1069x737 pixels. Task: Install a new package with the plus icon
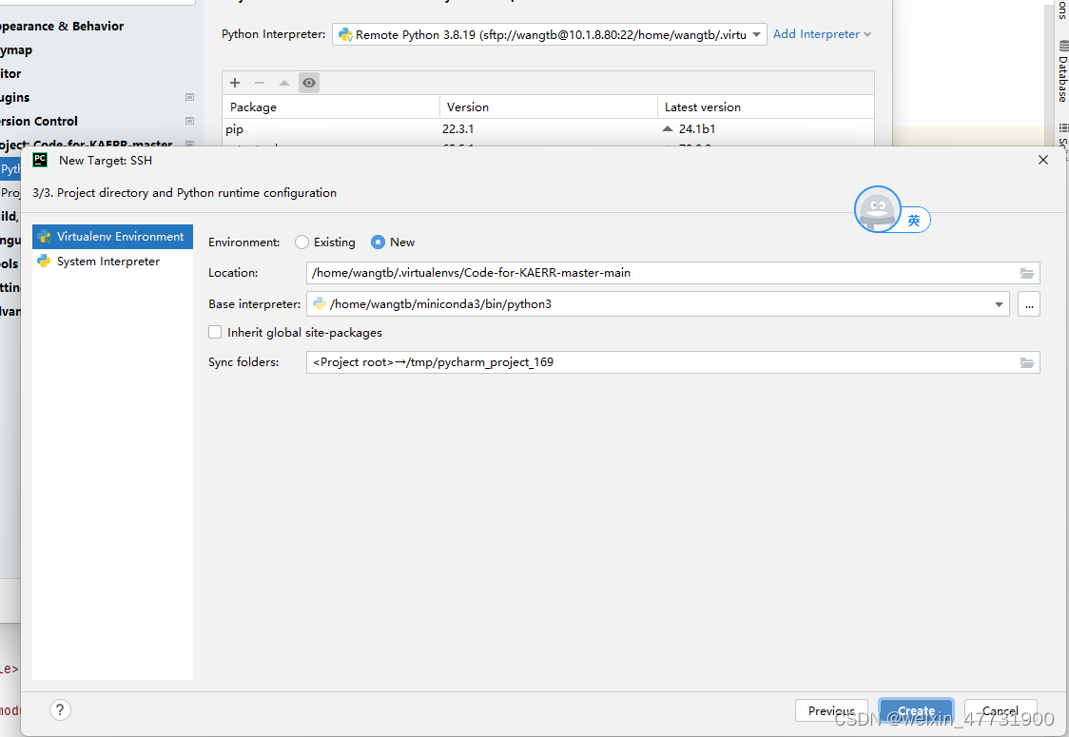click(235, 83)
